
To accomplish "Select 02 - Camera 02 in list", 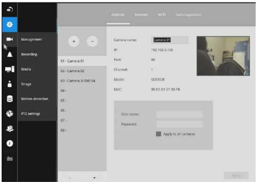I will click(82, 71).
